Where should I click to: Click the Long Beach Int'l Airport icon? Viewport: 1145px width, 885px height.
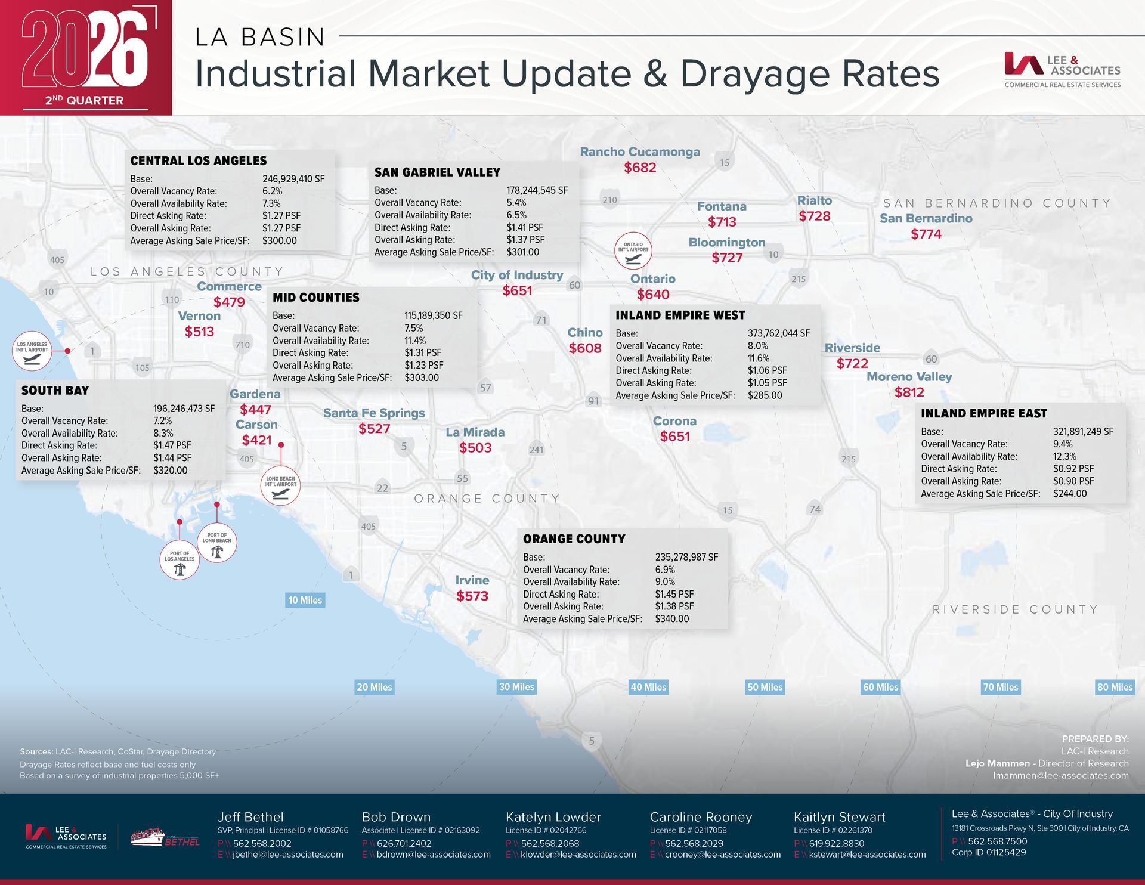point(280,486)
